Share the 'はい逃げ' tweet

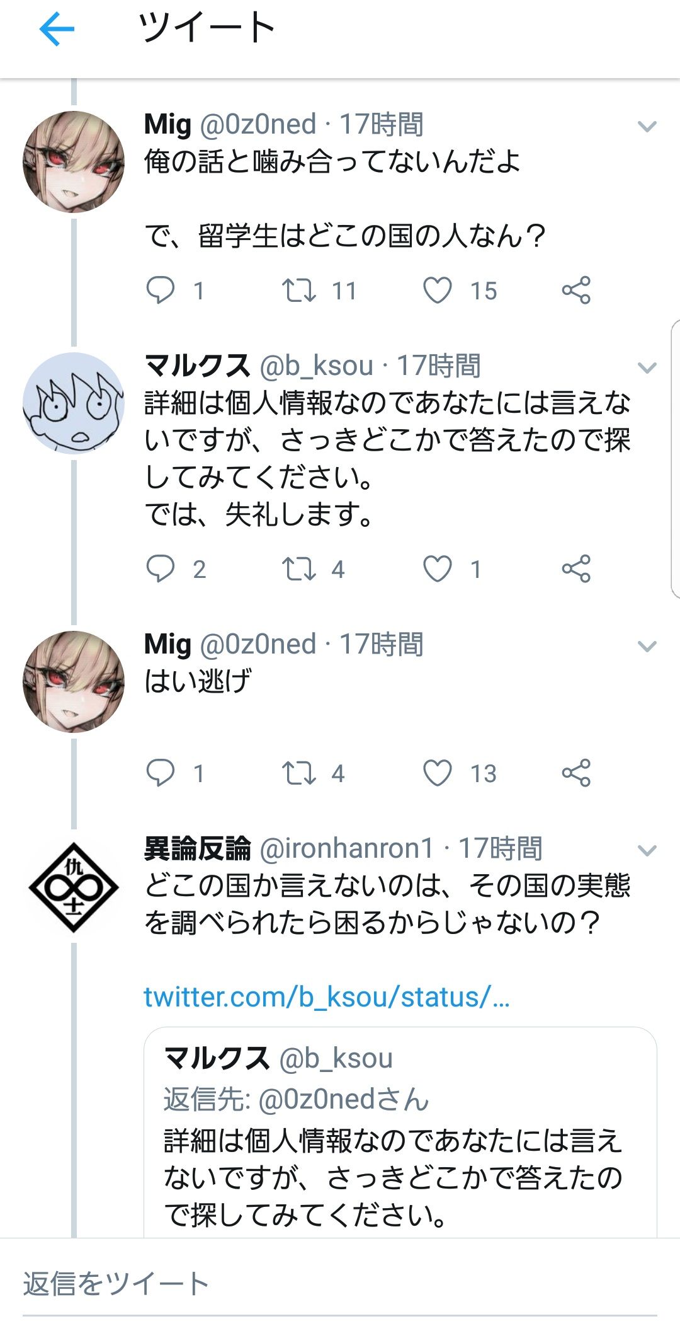pos(576,773)
